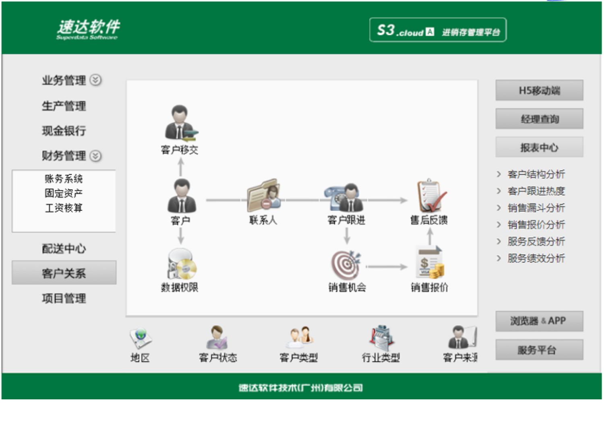Open the 客户移交 icon

pyautogui.click(x=181, y=123)
